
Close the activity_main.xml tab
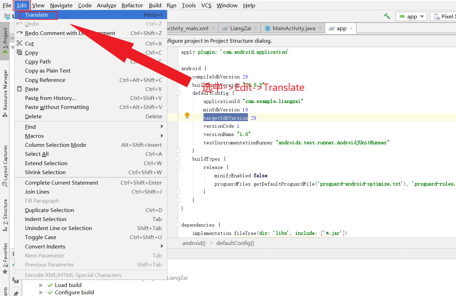(x=213, y=28)
